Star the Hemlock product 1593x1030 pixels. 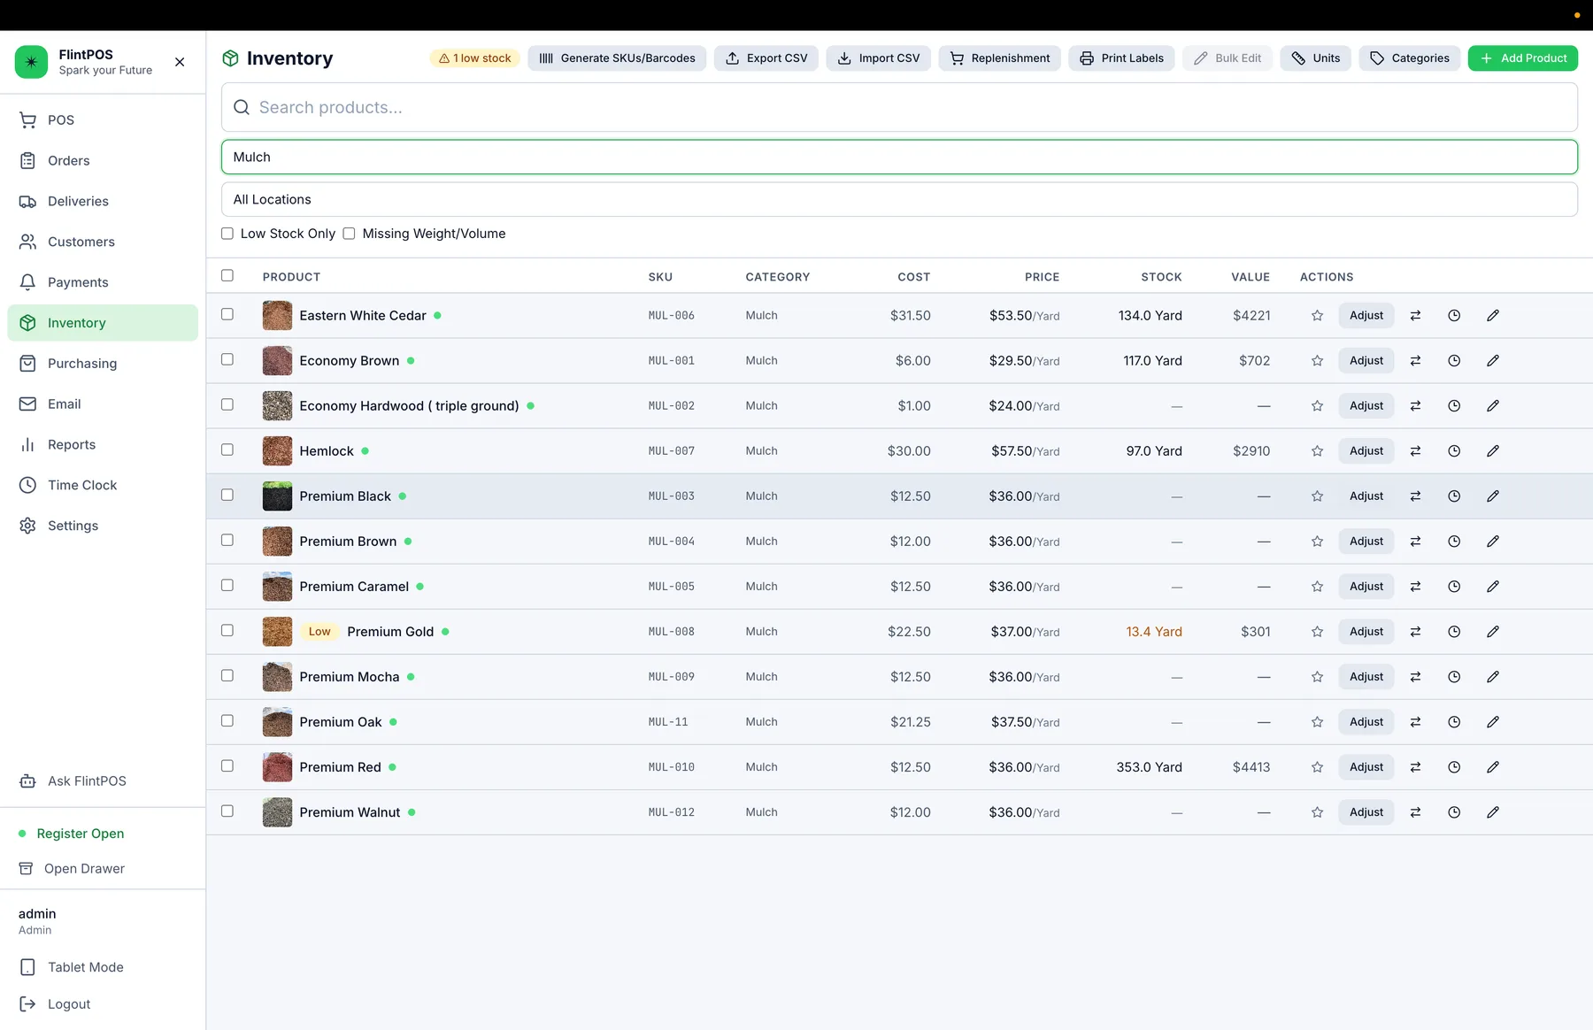(1317, 451)
